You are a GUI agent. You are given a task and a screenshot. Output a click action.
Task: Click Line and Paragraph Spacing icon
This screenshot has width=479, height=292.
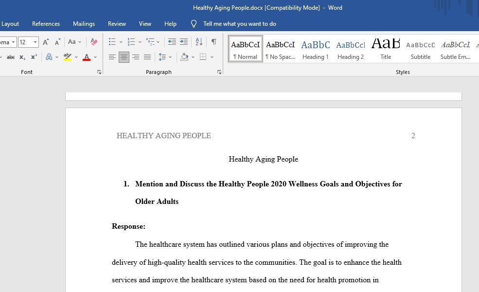[x=162, y=57]
